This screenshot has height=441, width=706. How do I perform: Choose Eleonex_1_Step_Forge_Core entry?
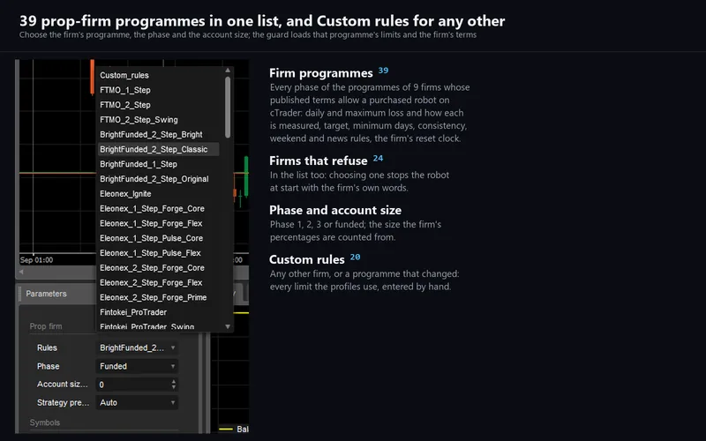[x=152, y=209]
